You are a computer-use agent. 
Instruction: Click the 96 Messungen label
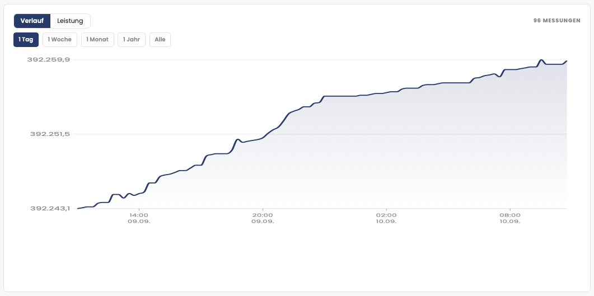pos(556,21)
